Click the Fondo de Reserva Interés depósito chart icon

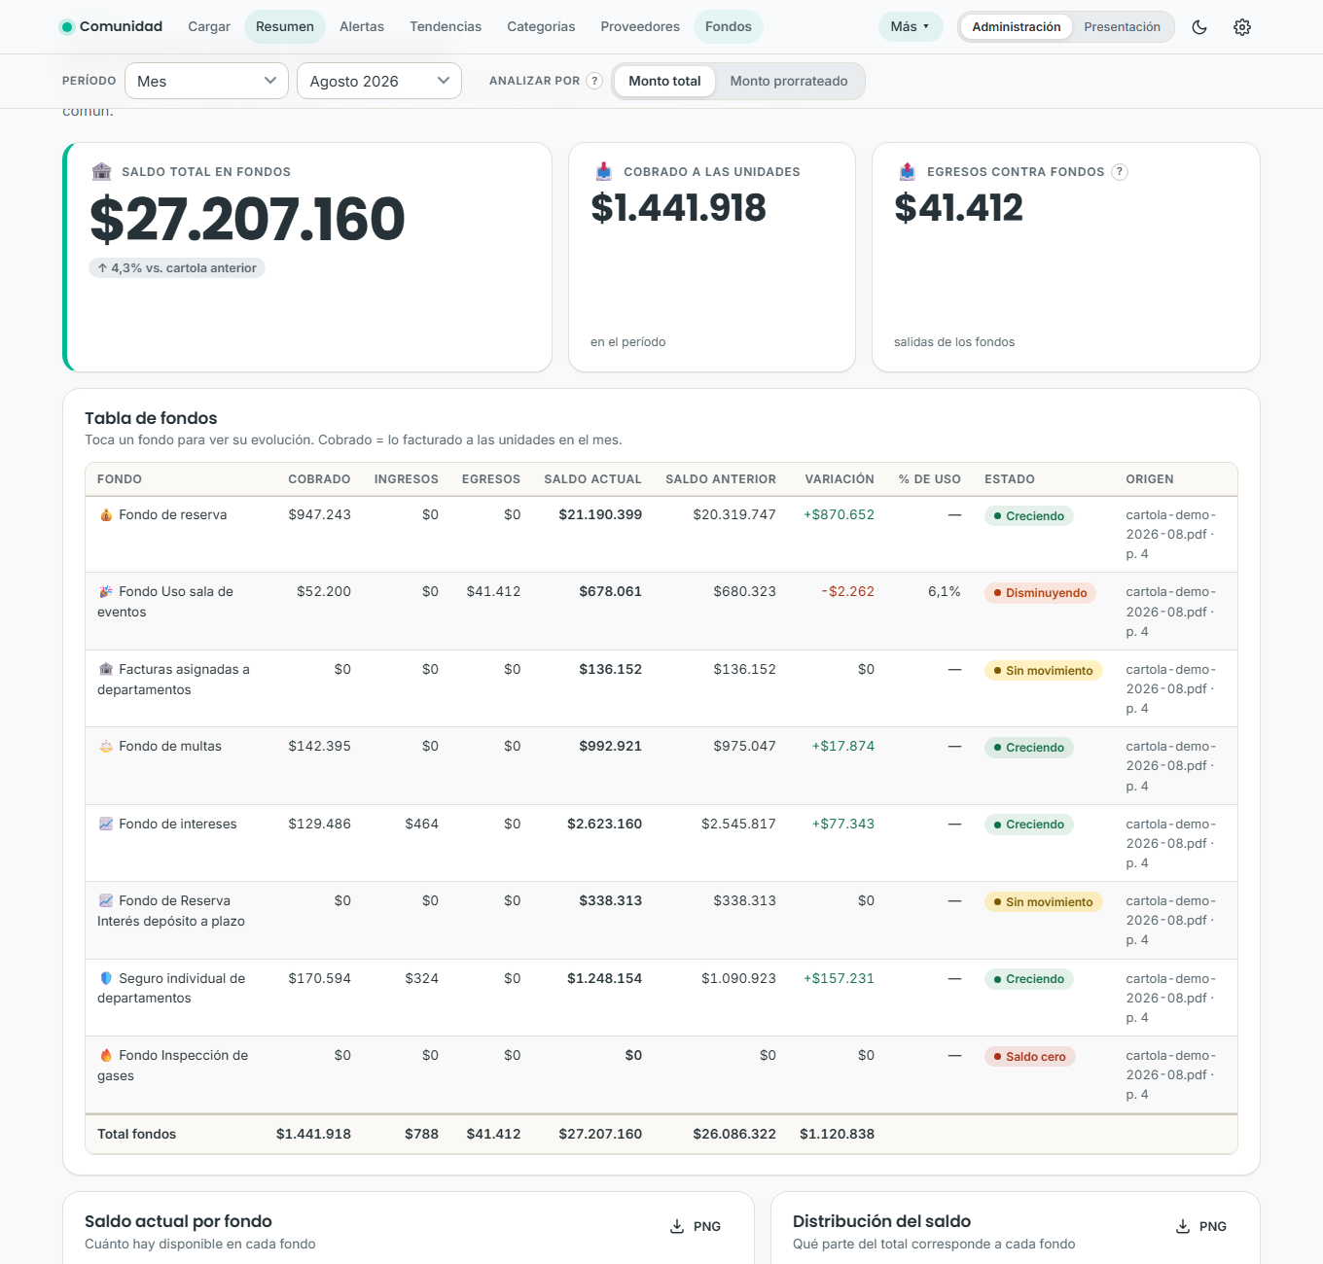pyautogui.click(x=106, y=901)
